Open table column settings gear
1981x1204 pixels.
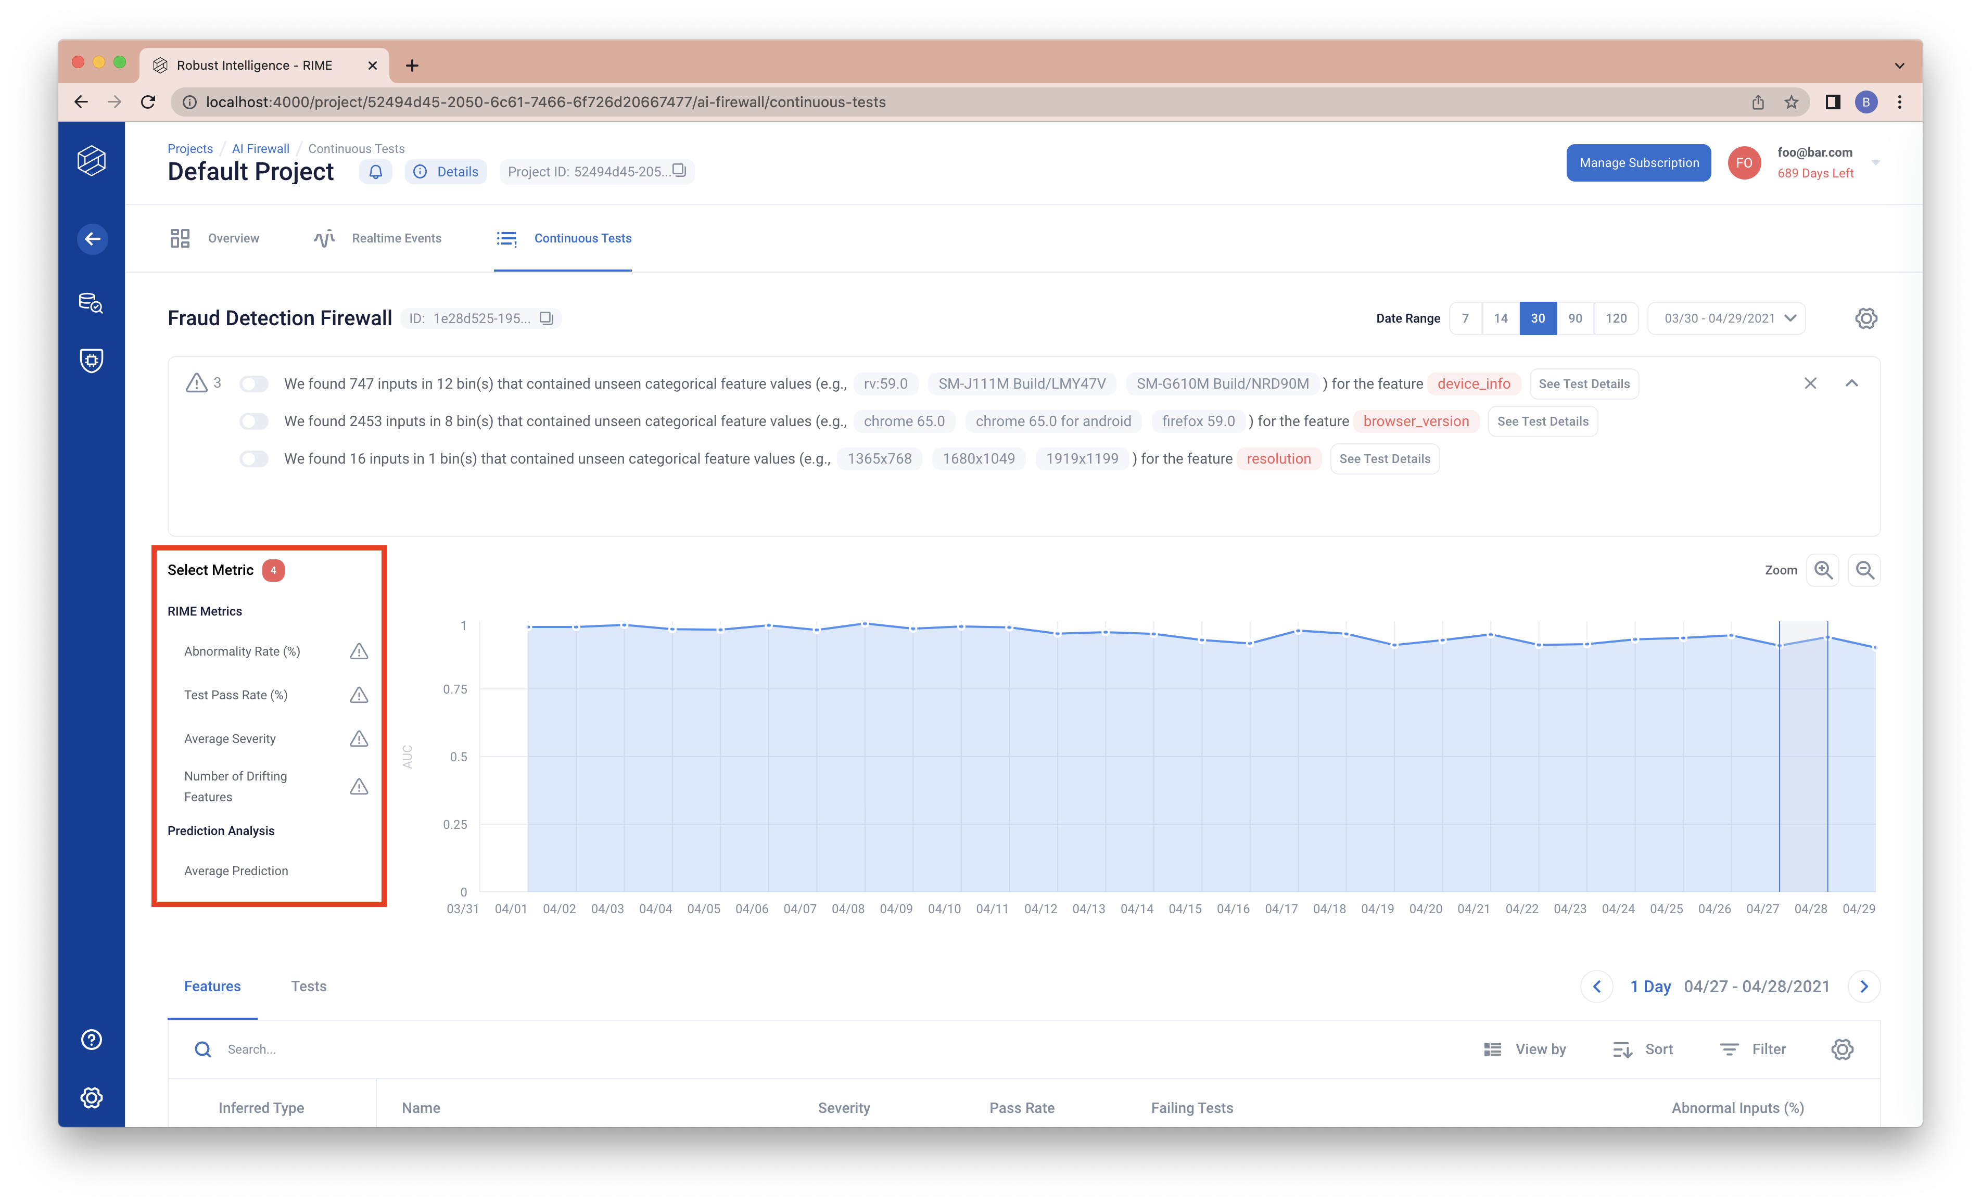point(1842,1049)
